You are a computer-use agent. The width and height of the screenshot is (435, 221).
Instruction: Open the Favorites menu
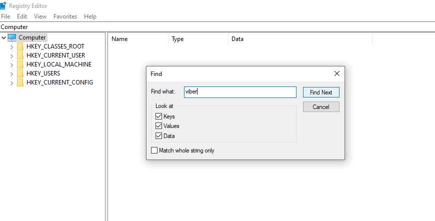click(65, 16)
